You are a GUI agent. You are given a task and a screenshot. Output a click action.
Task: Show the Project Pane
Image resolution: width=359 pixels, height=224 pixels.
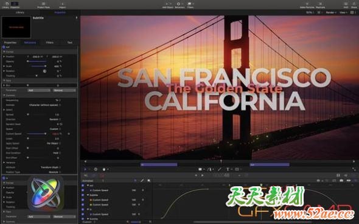pyautogui.click(x=43, y=5)
